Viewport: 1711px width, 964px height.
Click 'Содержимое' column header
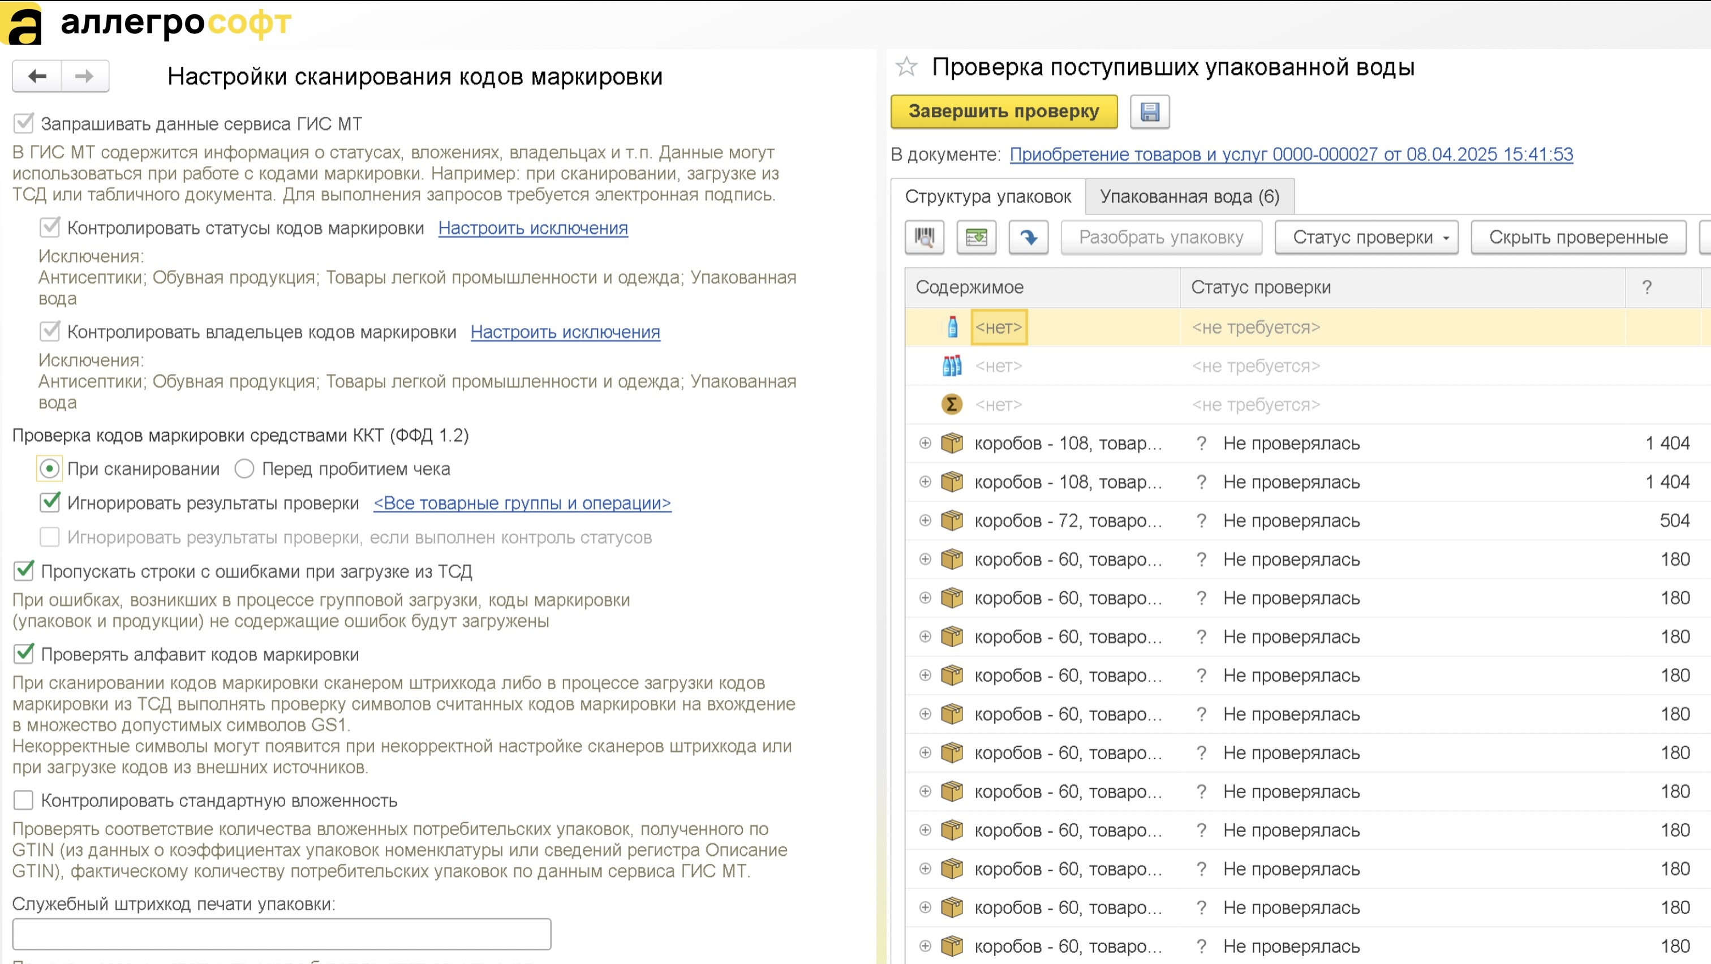click(x=1042, y=287)
